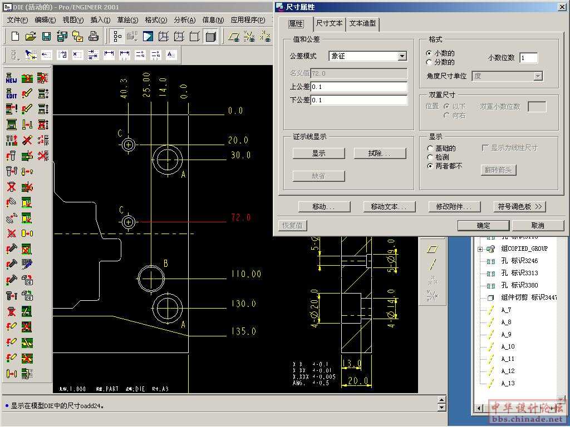Screen dimensions: 570x427
Task: Click the 下公差 input field
Action: (359, 100)
